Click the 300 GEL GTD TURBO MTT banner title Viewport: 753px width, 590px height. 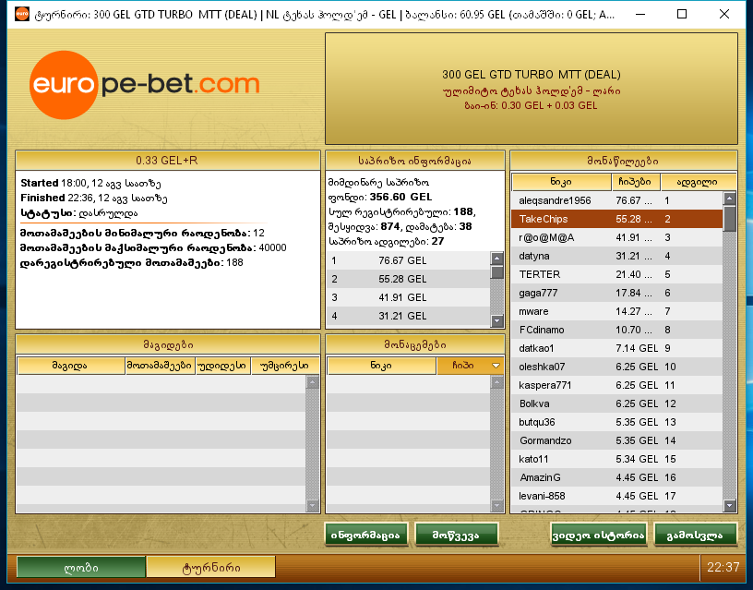pyautogui.click(x=532, y=75)
